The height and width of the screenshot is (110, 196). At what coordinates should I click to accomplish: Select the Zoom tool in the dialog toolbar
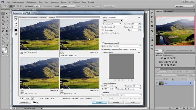pos(16,23)
